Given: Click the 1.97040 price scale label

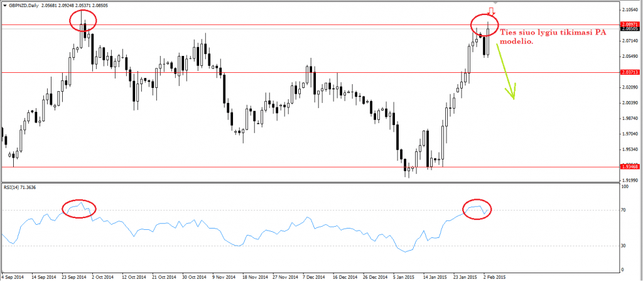Looking at the screenshot, I should [x=630, y=134].
